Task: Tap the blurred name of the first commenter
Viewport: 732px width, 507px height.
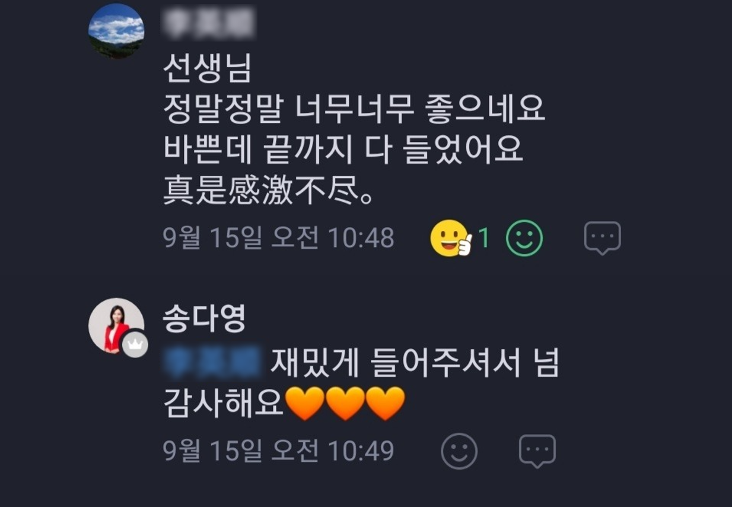Action: pyautogui.click(x=208, y=23)
